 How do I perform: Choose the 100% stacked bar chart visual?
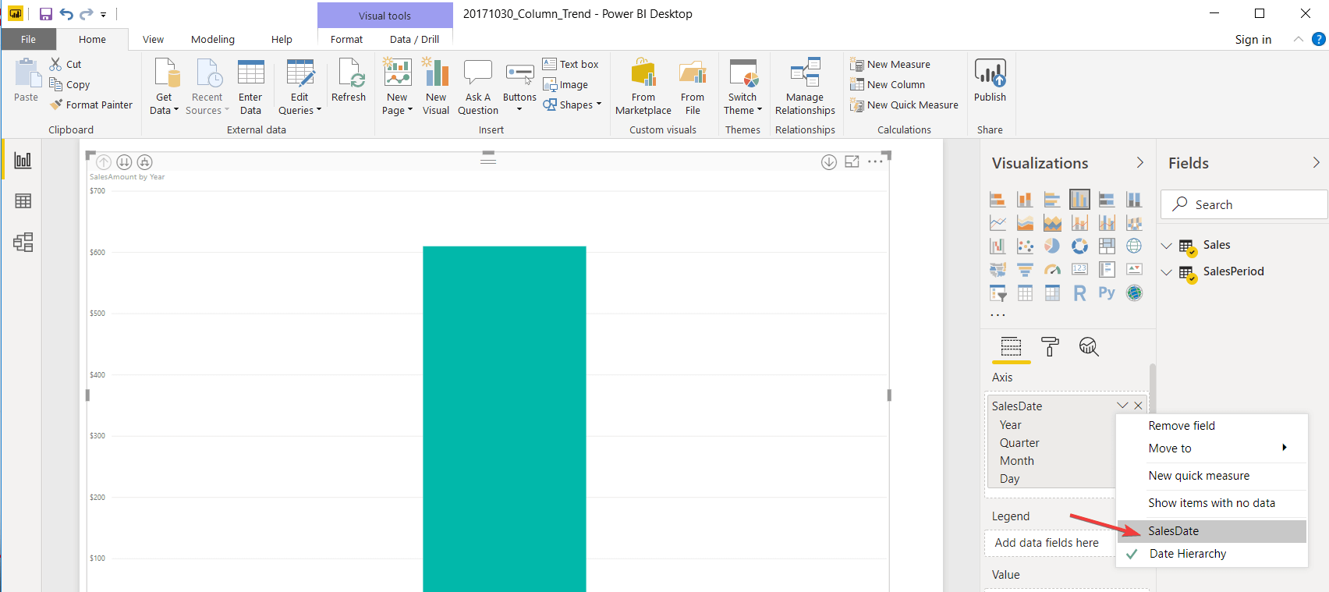tap(1107, 200)
